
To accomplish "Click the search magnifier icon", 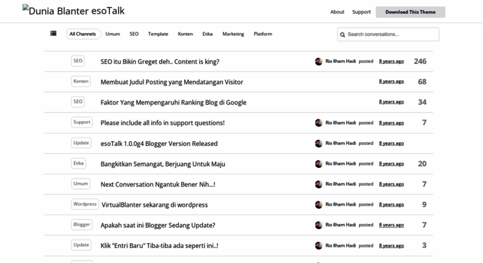I will coord(343,35).
